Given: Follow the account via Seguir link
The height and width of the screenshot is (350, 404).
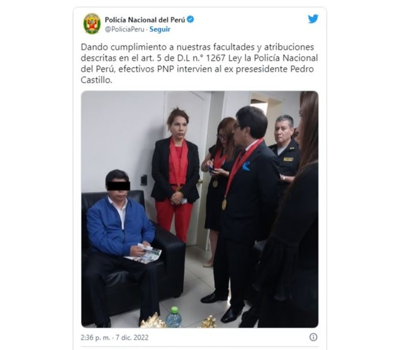Looking at the screenshot, I should [x=160, y=29].
